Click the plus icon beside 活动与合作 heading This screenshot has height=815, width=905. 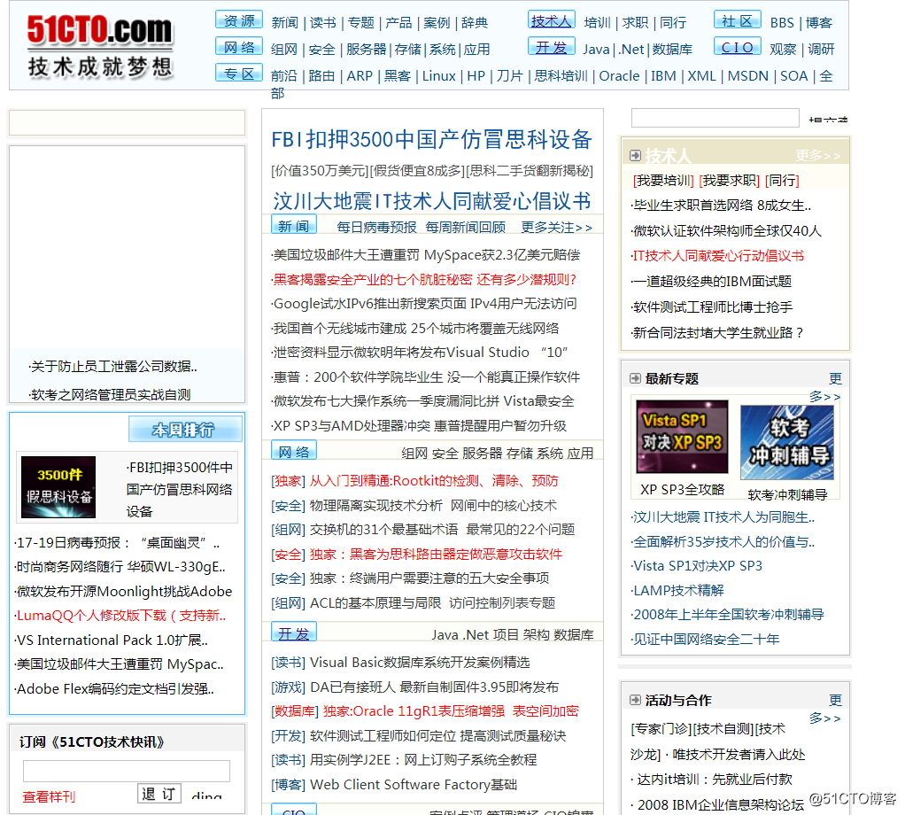point(635,700)
